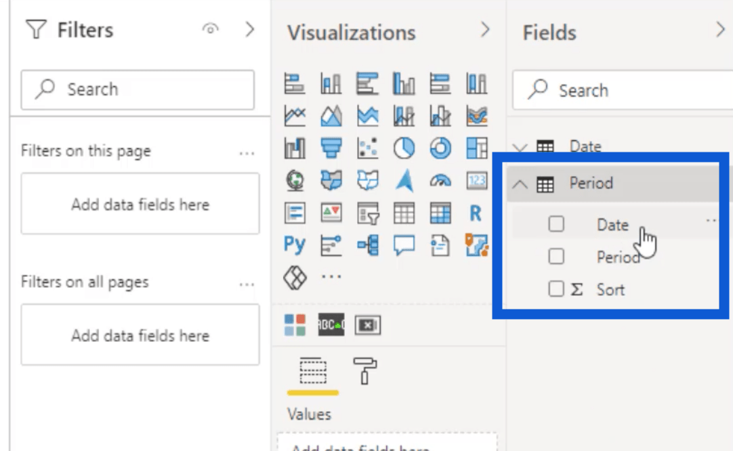This screenshot has width=733, height=451.
Task: Insert a Python visual
Action: point(295,244)
